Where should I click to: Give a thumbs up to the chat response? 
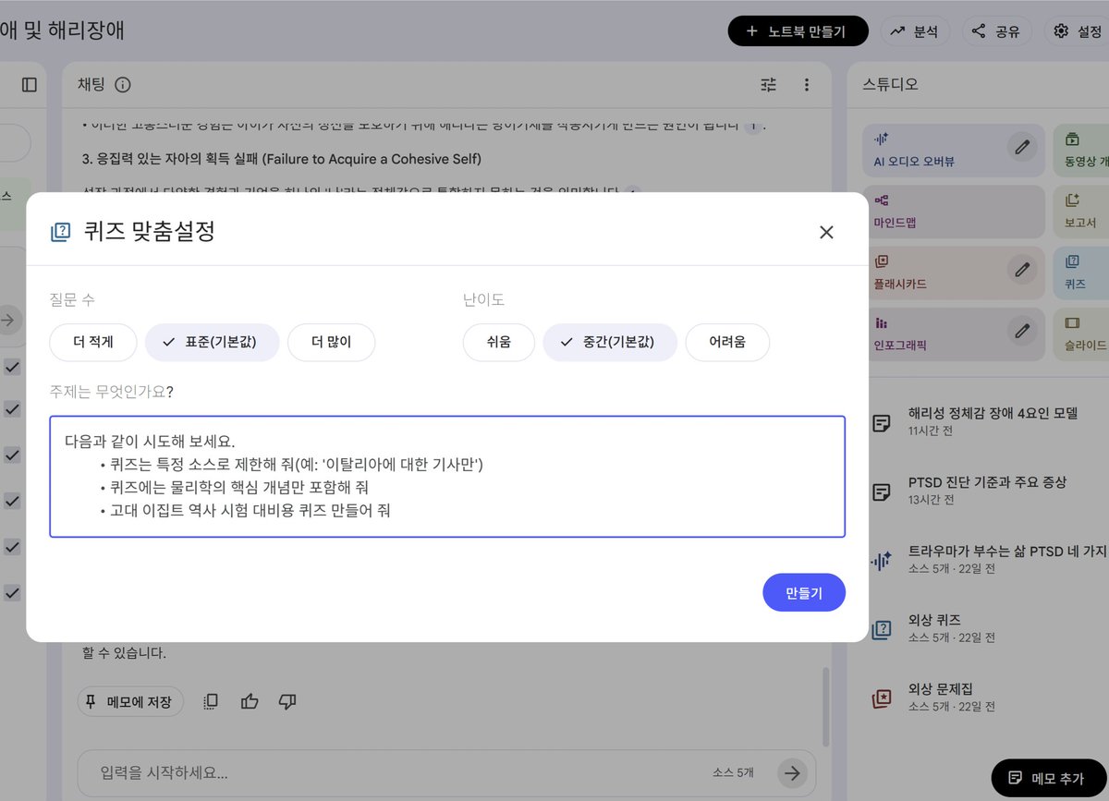point(250,702)
